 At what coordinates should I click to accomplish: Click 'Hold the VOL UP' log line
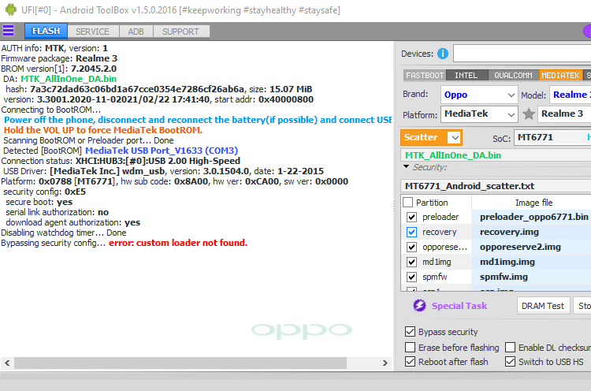(103, 130)
